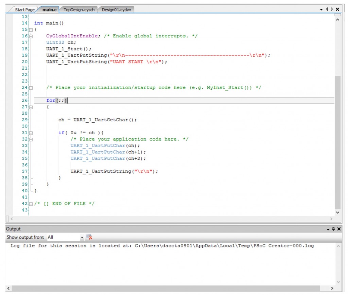This screenshot has width=348, height=295.
Task: Click the editor vertical scrollbar up arrow
Action: (337, 20)
